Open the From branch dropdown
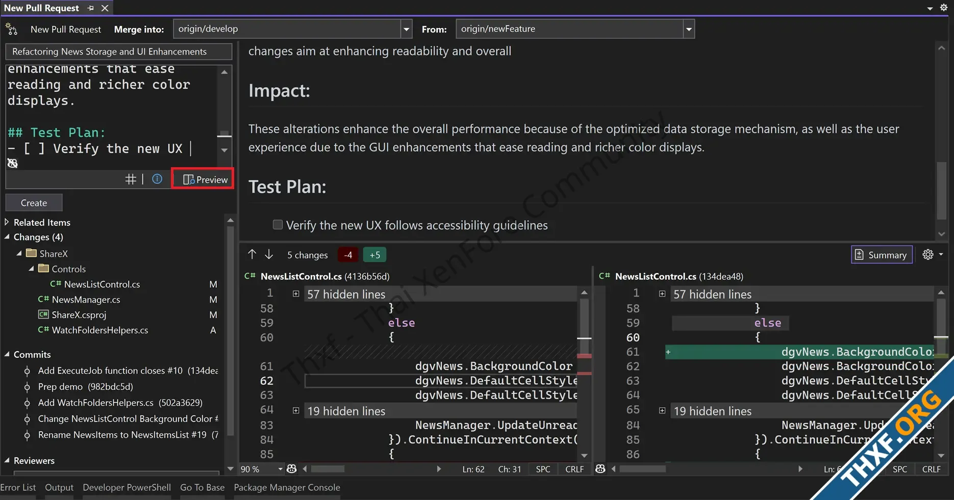The height and width of the screenshot is (500, 954). [x=689, y=29]
